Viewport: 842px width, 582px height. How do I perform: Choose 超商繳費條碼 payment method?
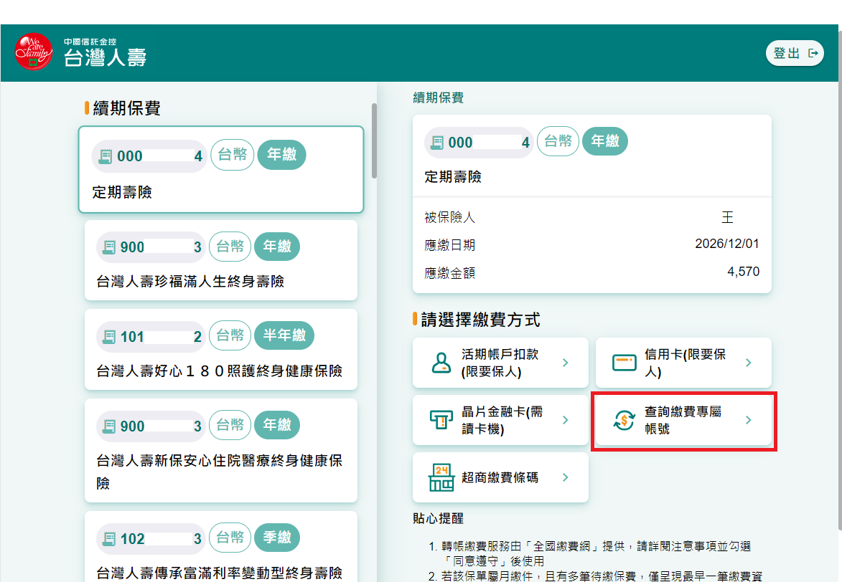[500, 477]
